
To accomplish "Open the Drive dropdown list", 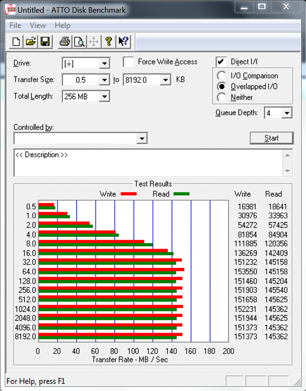I will pyautogui.click(x=104, y=63).
